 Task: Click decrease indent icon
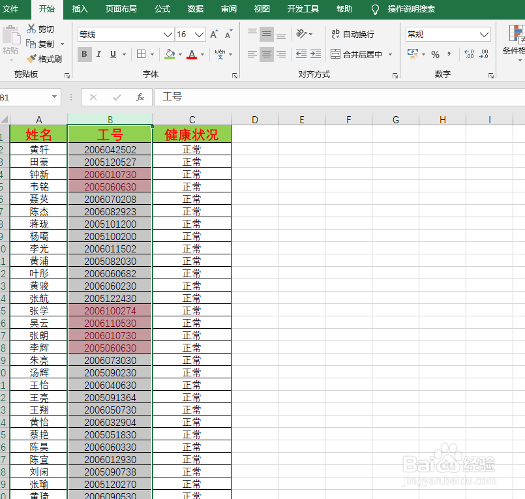pos(301,54)
